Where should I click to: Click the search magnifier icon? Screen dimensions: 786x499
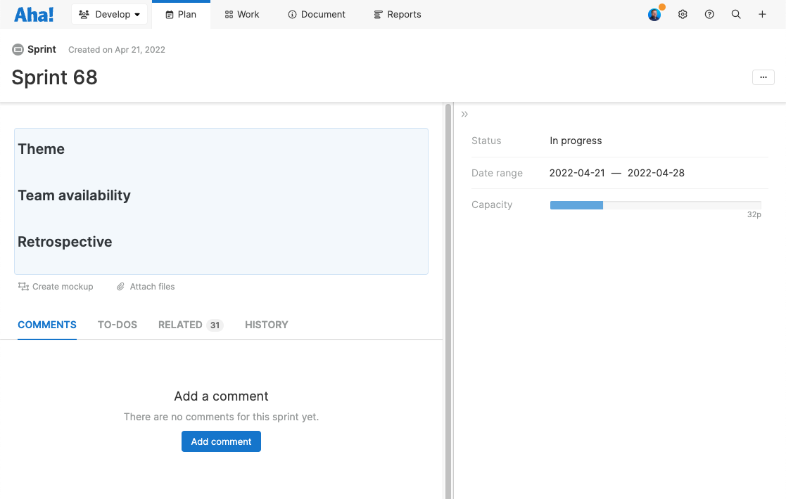[x=735, y=14]
